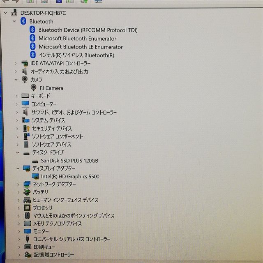Click the インテル(R) ワイヤレス Bluetooth(R) icon
Image resolution: width=263 pixels, height=263 pixels.
[x=33, y=55]
